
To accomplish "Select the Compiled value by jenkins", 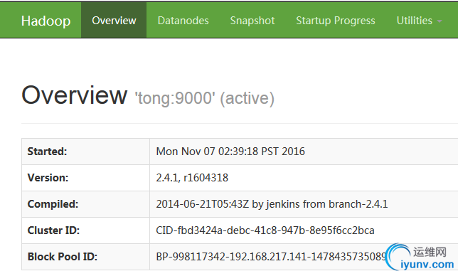I will pyautogui.click(x=272, y=204).
